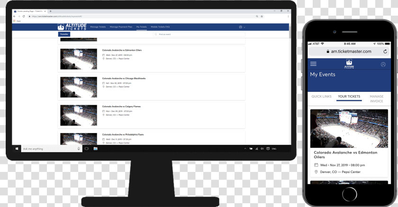Screen dimensions: 398x207
Task: Tap the am.ticketmaster.com address bar on phone
Action: [x=349, y=52]
